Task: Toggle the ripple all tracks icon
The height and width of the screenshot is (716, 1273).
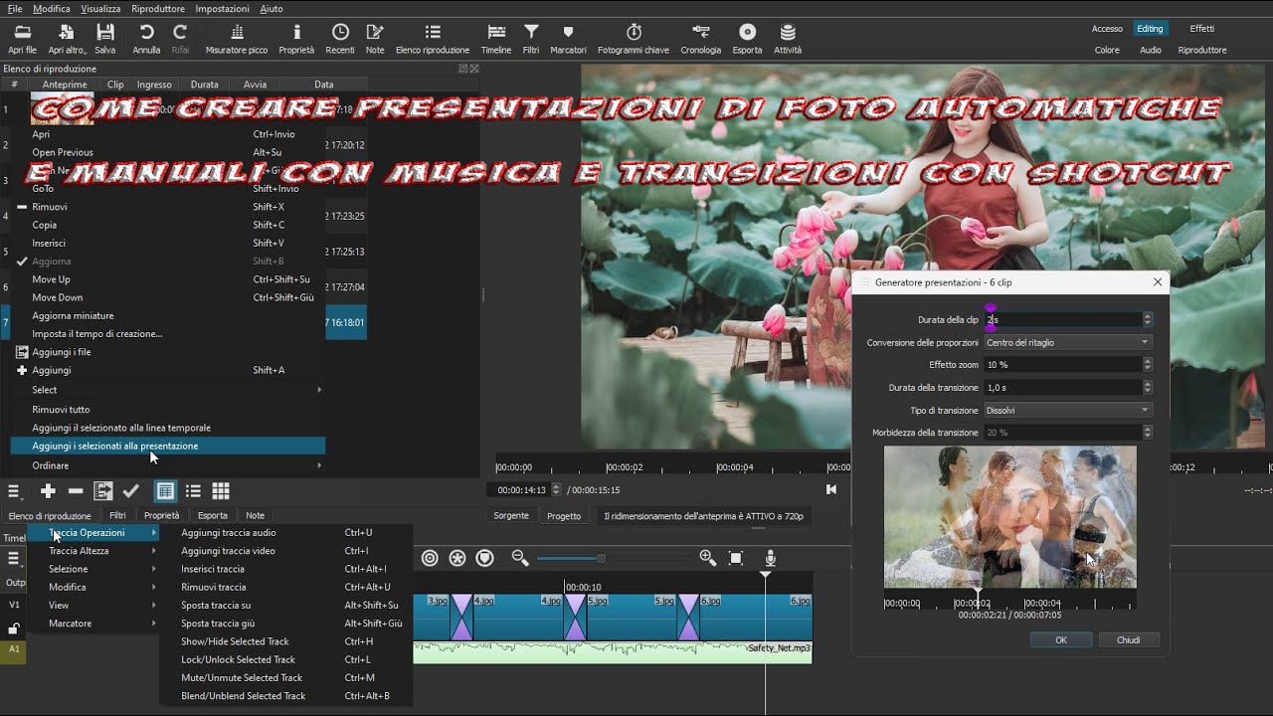Action: [x=457, y=558]
